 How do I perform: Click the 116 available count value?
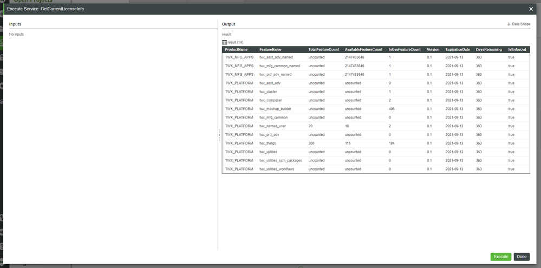(x=348, y=143)
